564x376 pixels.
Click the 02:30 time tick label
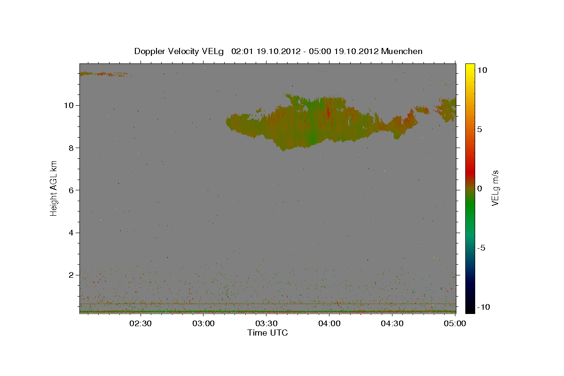(140, 323)
